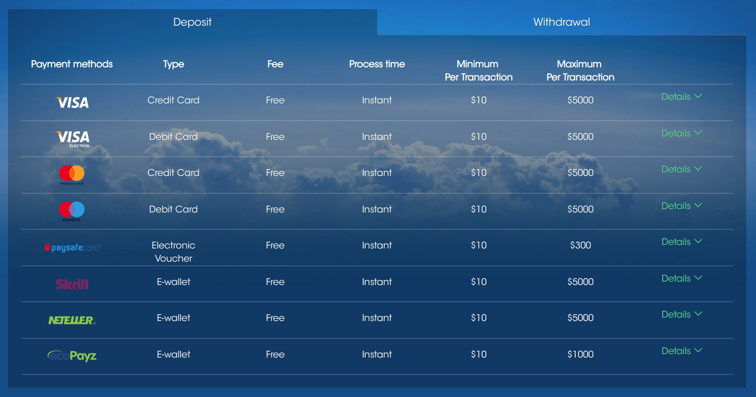The width and height of the screenshot is (756, 397).
Task: Click $5000 maximum in Mastercard row
Action: pyautogui.click(x=581, y=173)
